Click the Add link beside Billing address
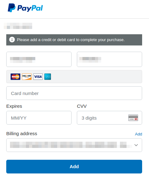The height and width of the screenshot is (180, 149). (x=138, y=134)
